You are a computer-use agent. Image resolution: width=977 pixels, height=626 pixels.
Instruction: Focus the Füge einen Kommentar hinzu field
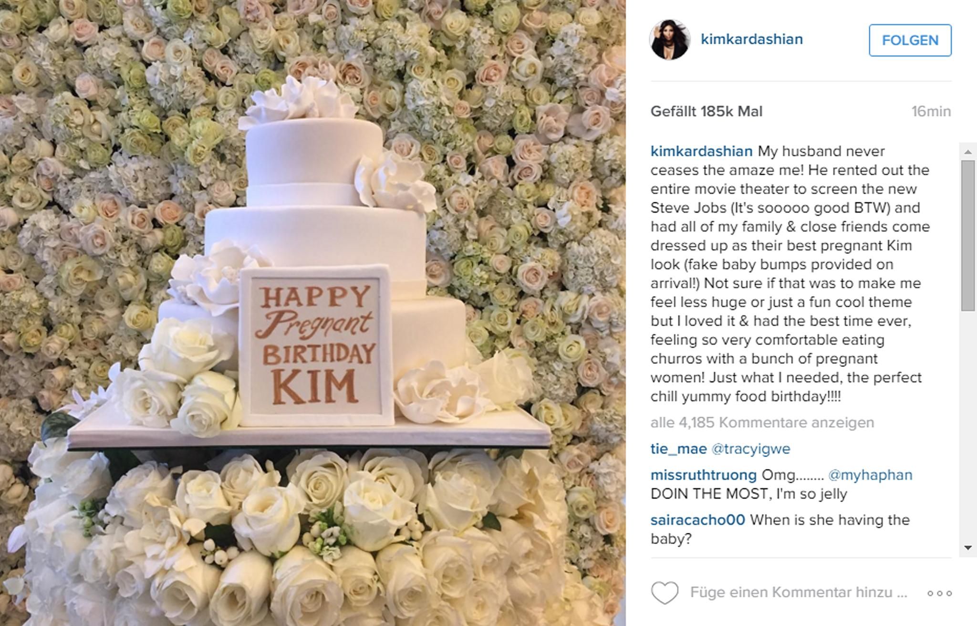pyautogui.click(x=799, y=593)
